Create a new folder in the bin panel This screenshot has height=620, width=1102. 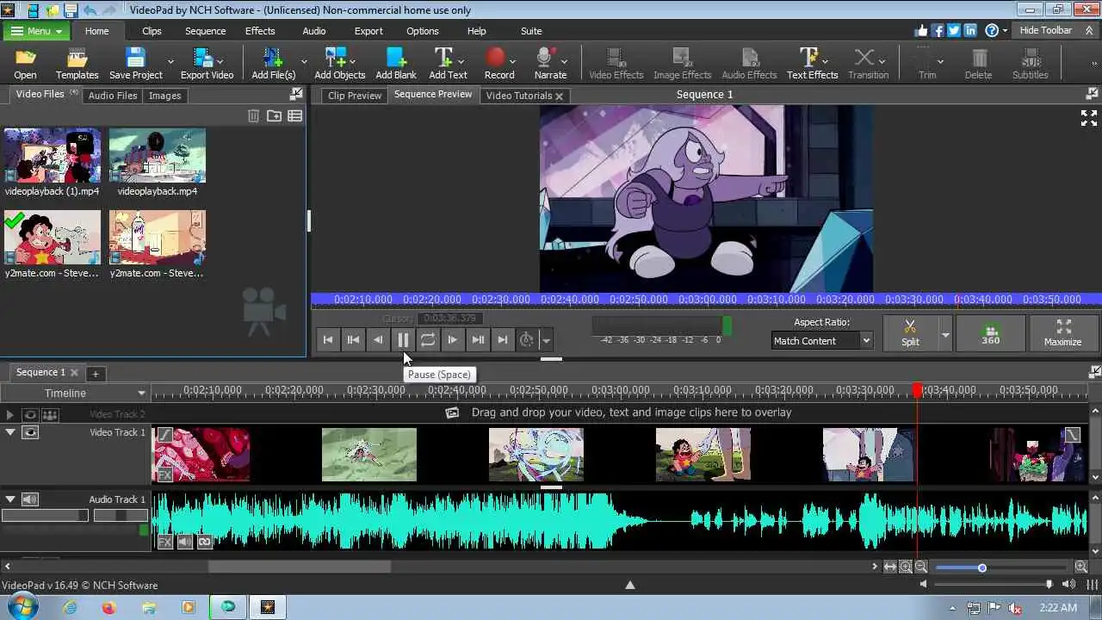[274, 115]
